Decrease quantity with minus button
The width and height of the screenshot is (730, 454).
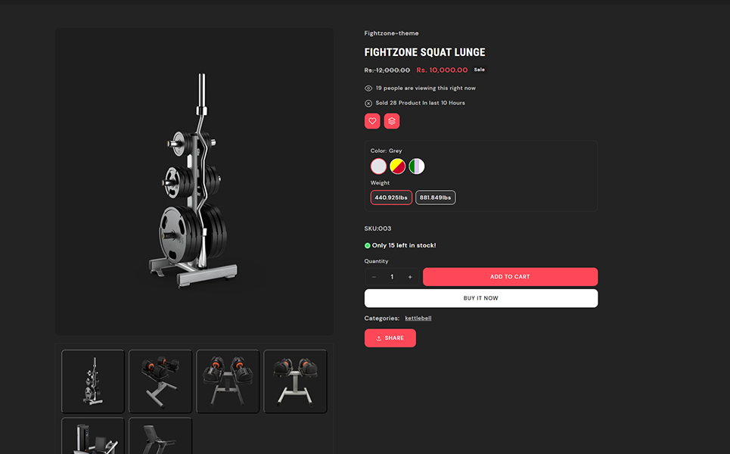(374, 277)
